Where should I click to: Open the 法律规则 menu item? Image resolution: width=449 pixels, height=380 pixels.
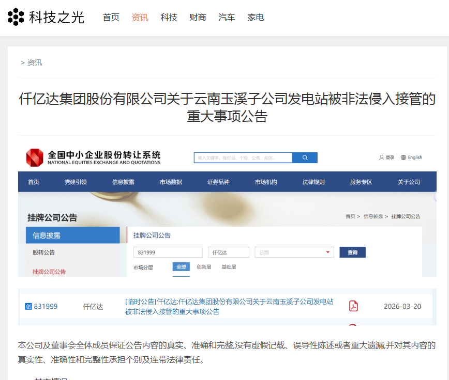(313, 182)
